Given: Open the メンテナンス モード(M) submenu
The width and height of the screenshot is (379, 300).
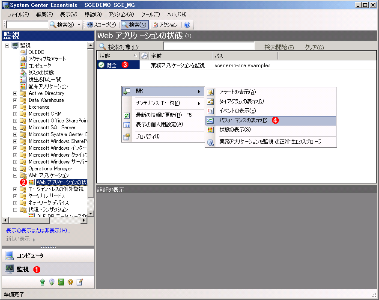Looking at the screenshot, I should (x=163, y=103).
